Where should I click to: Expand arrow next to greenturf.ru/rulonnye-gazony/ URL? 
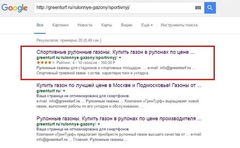99,124
